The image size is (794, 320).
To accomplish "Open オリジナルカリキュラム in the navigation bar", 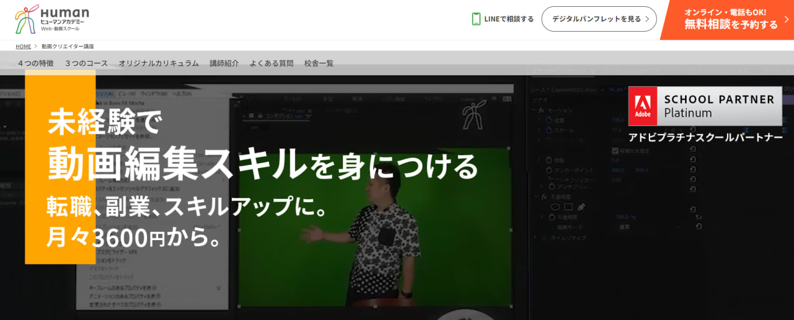I will pyautogui.click(x=159, y=63).
